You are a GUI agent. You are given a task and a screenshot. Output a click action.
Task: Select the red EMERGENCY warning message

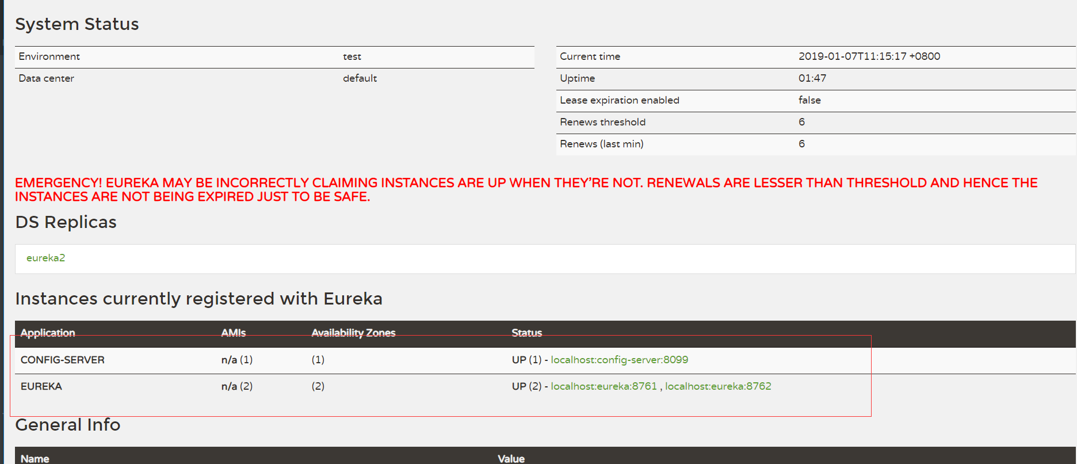[x=526, y=190]
